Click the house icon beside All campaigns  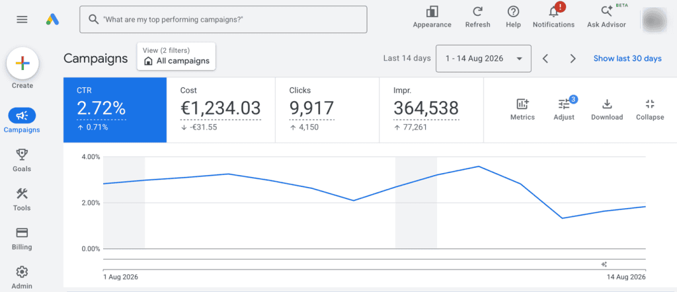click(x=148, y=61)
